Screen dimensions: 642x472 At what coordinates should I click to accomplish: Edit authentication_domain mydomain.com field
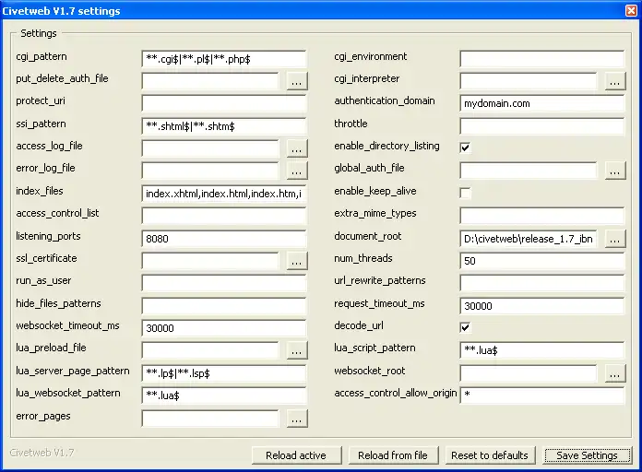tap(542, 103)
